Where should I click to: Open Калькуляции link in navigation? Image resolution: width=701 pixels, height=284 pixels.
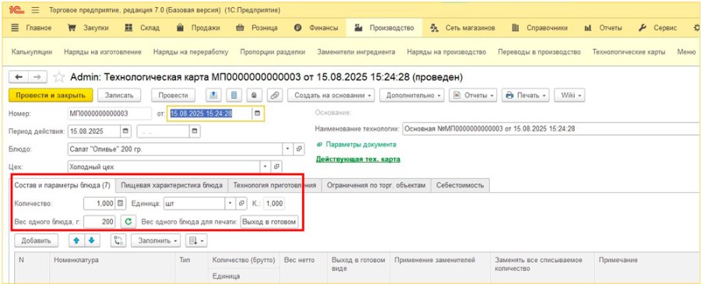pyautogui.click(x=32, y=52)
